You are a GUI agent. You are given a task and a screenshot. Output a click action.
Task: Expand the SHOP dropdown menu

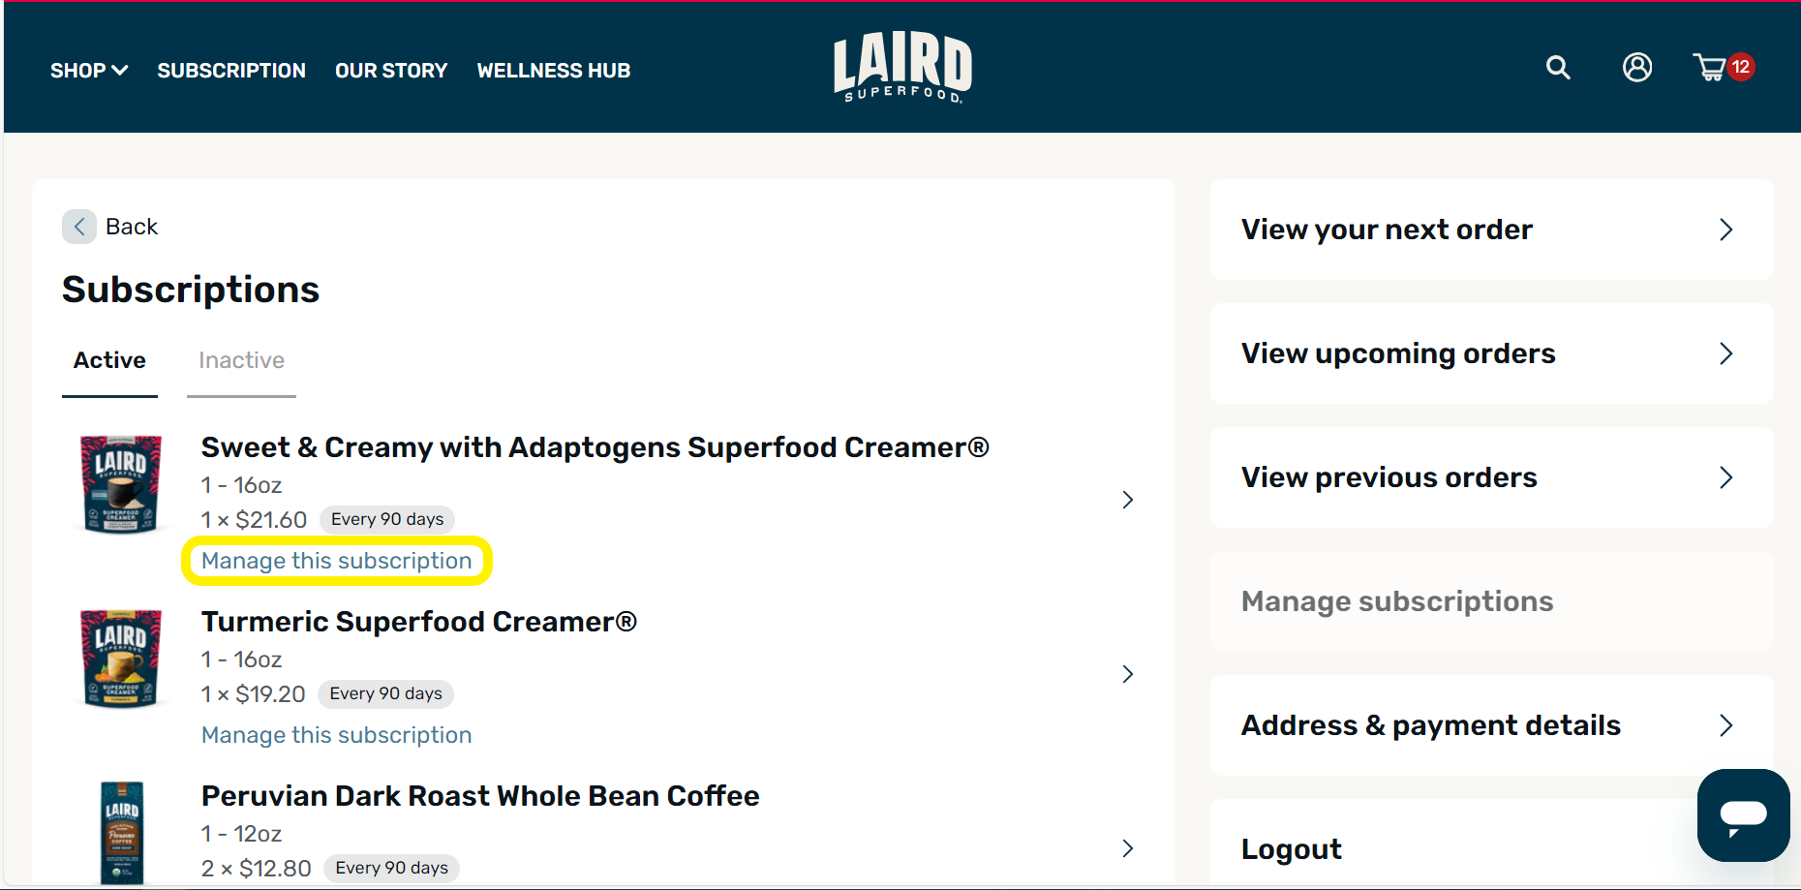[x=88, y=70]
